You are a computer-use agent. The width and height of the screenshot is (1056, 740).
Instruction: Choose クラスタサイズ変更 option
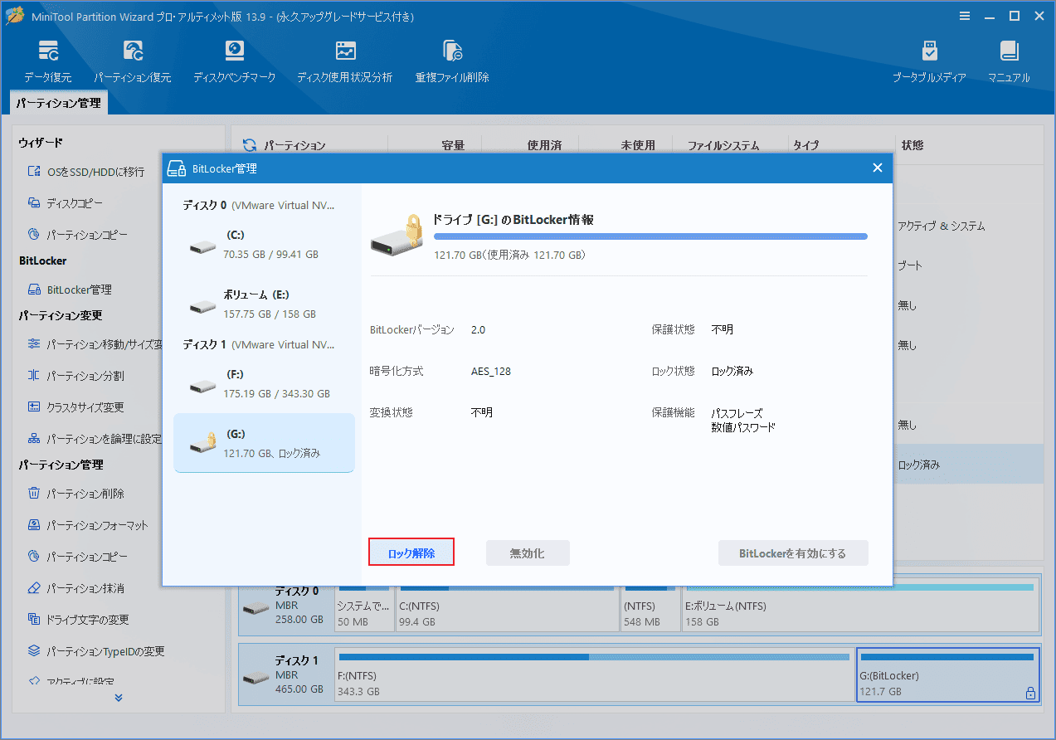[76, 407]
